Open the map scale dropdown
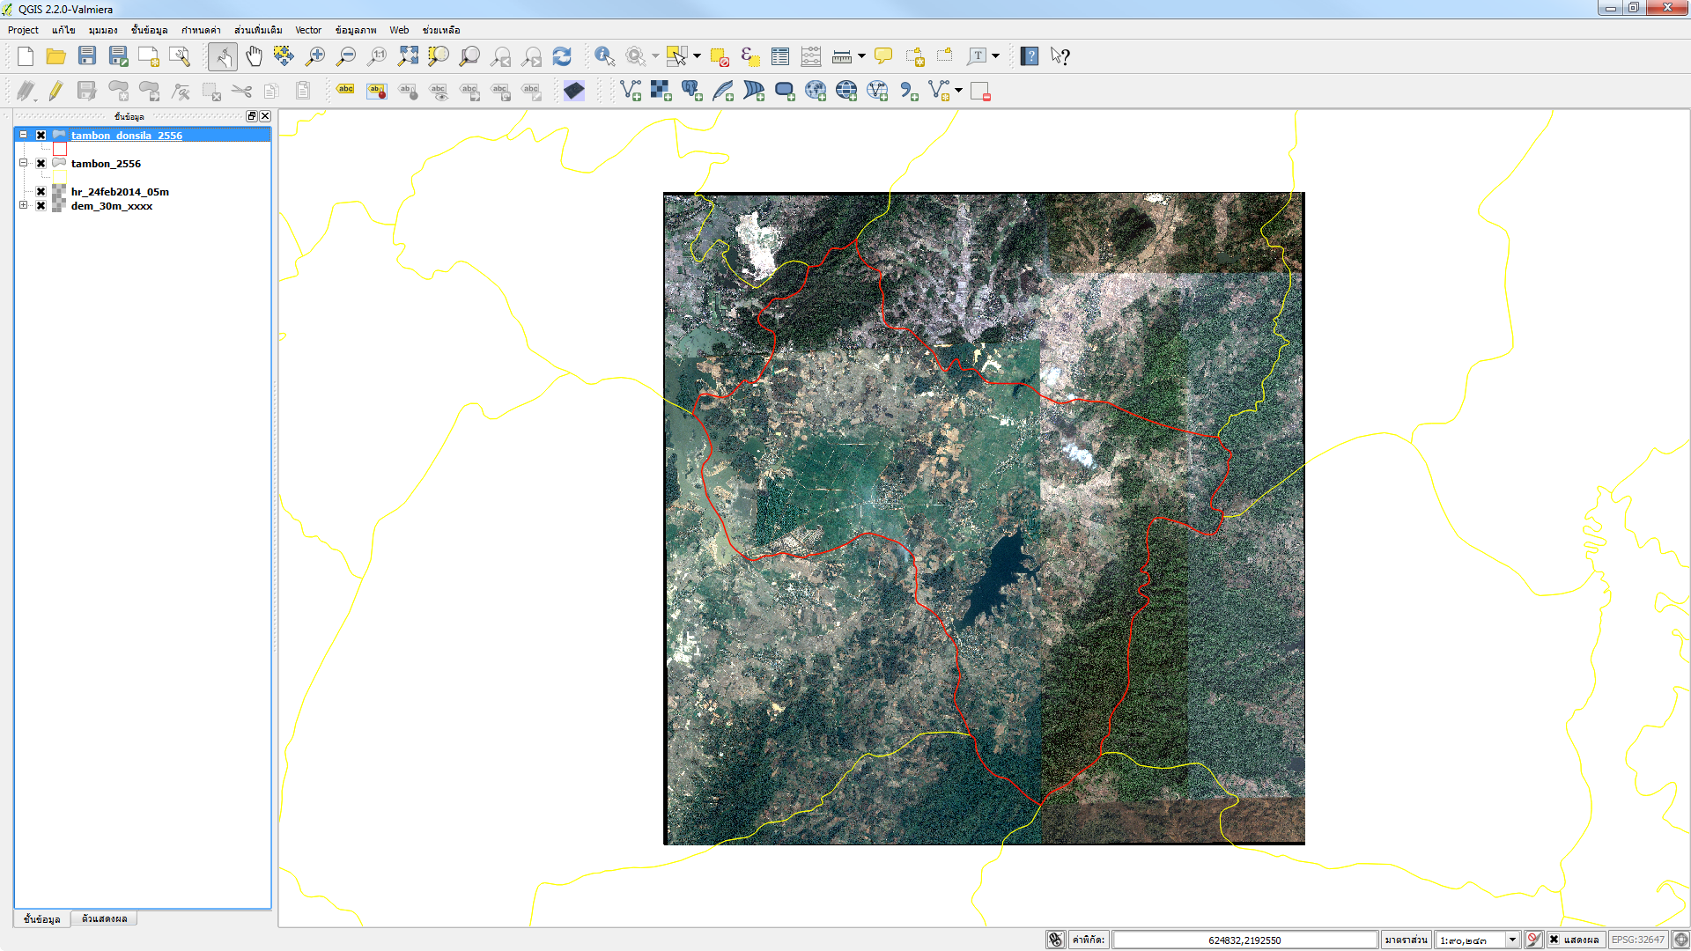The width and height of the screenshot is (1691, 951). [1512, 940]
